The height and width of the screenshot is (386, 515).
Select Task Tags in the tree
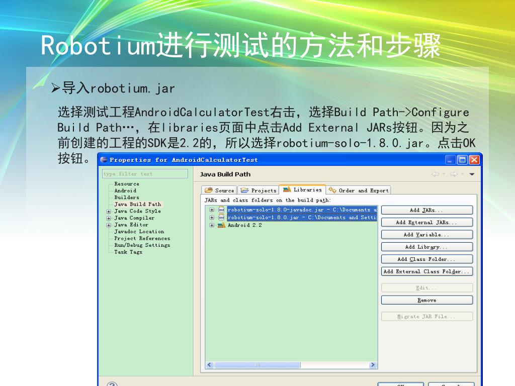coord(128,252)
